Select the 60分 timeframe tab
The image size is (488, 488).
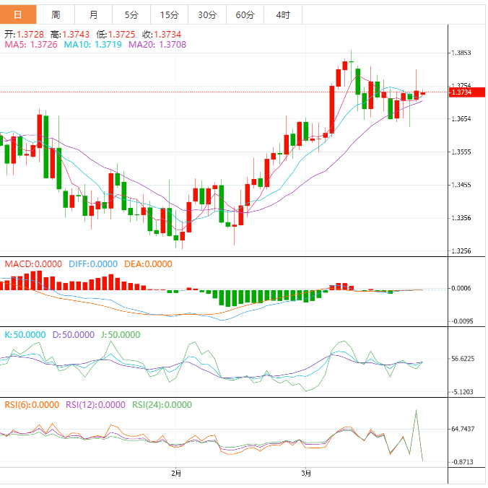coord(245,14)
